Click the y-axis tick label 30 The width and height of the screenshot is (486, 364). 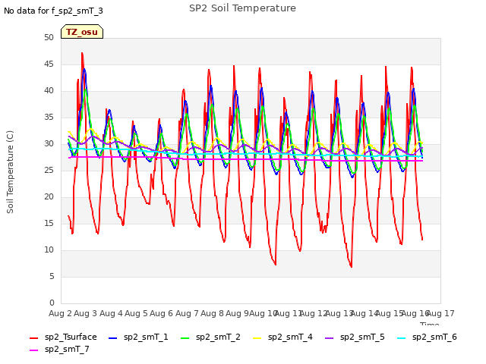coord(49,143)
